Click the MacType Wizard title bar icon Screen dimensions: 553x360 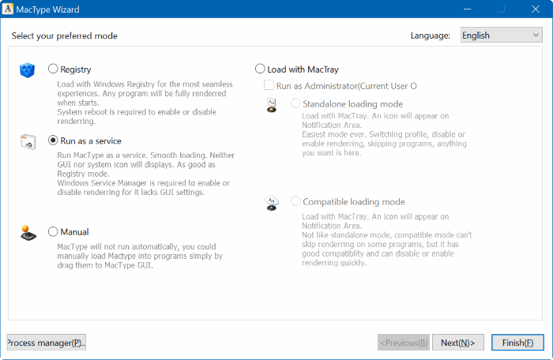[7, 9]
